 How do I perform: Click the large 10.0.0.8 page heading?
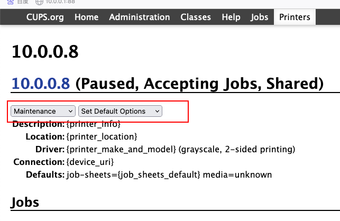coord(45,51)
